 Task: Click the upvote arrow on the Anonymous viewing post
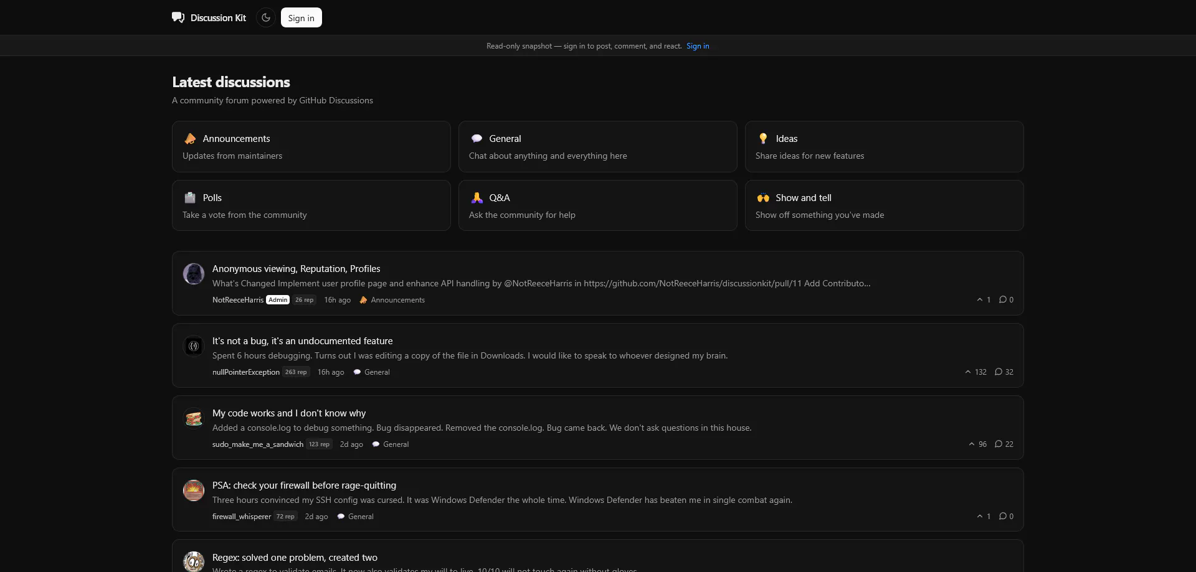coord(980,300)
